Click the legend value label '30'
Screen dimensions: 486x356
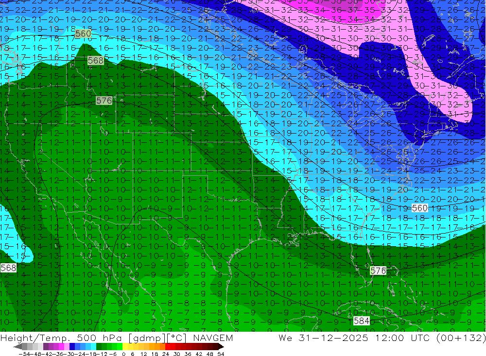click(177, 354)
